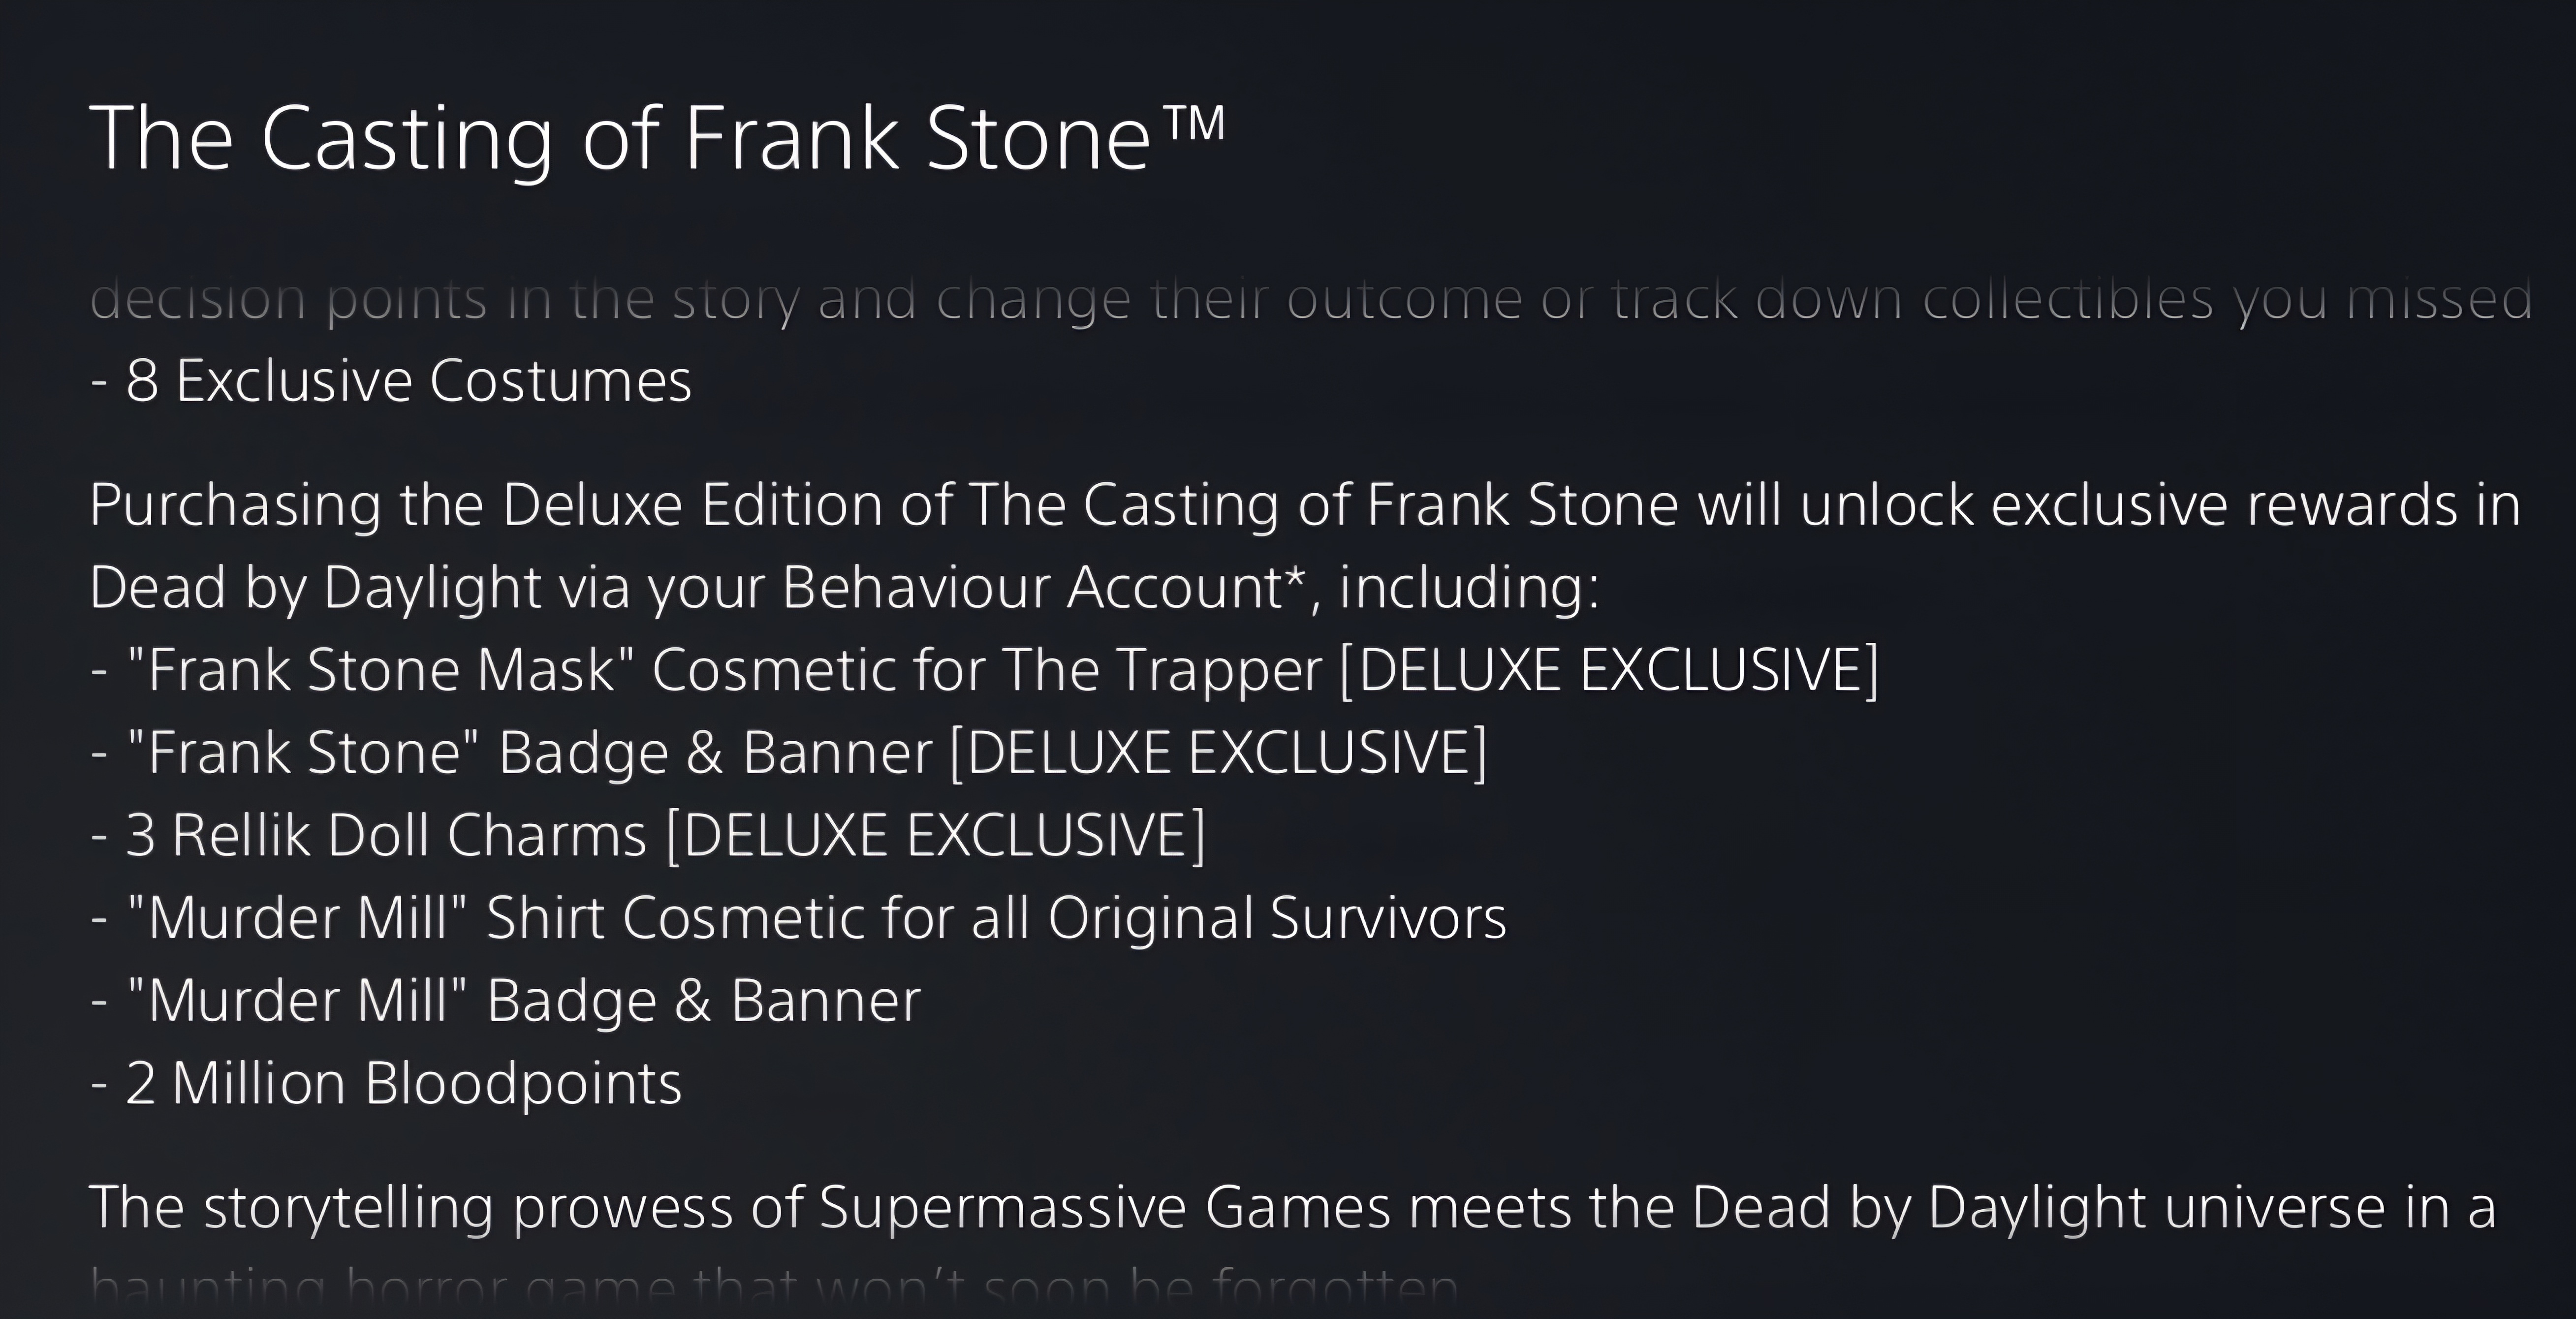
Task: Click the words Supermassive Games
Action: pyautogui.click(x=1104, y=1208)
